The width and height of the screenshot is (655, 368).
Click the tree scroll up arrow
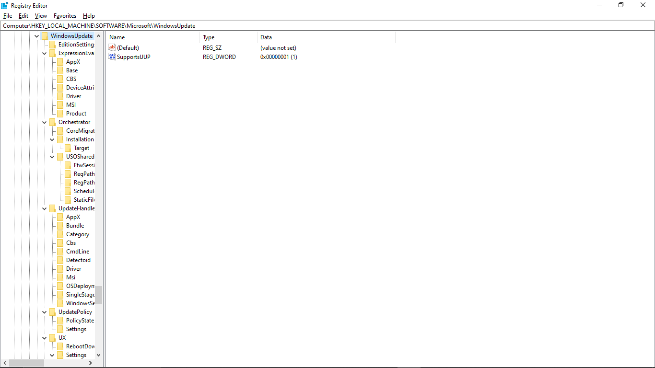point(99,36)
